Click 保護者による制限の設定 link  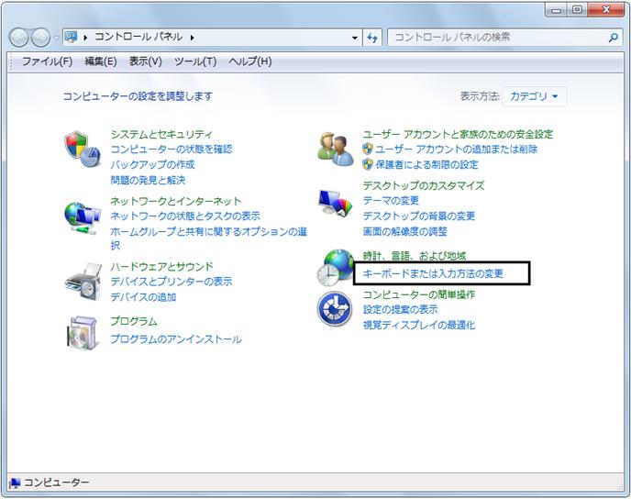tap(426, 164)
